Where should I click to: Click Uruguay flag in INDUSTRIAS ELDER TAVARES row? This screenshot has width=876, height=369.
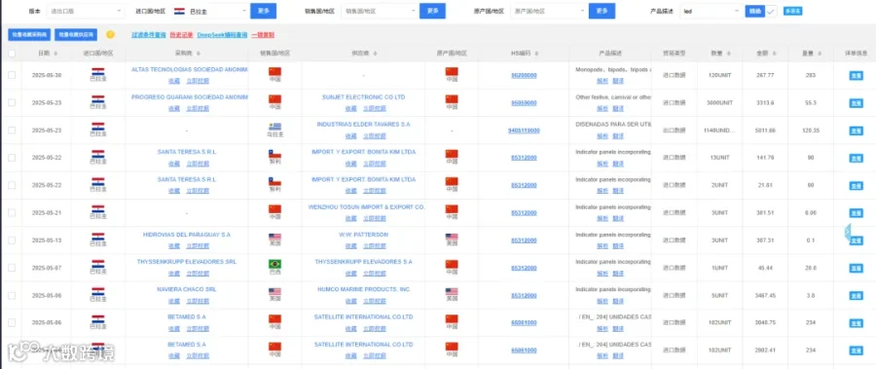(274, 127)
